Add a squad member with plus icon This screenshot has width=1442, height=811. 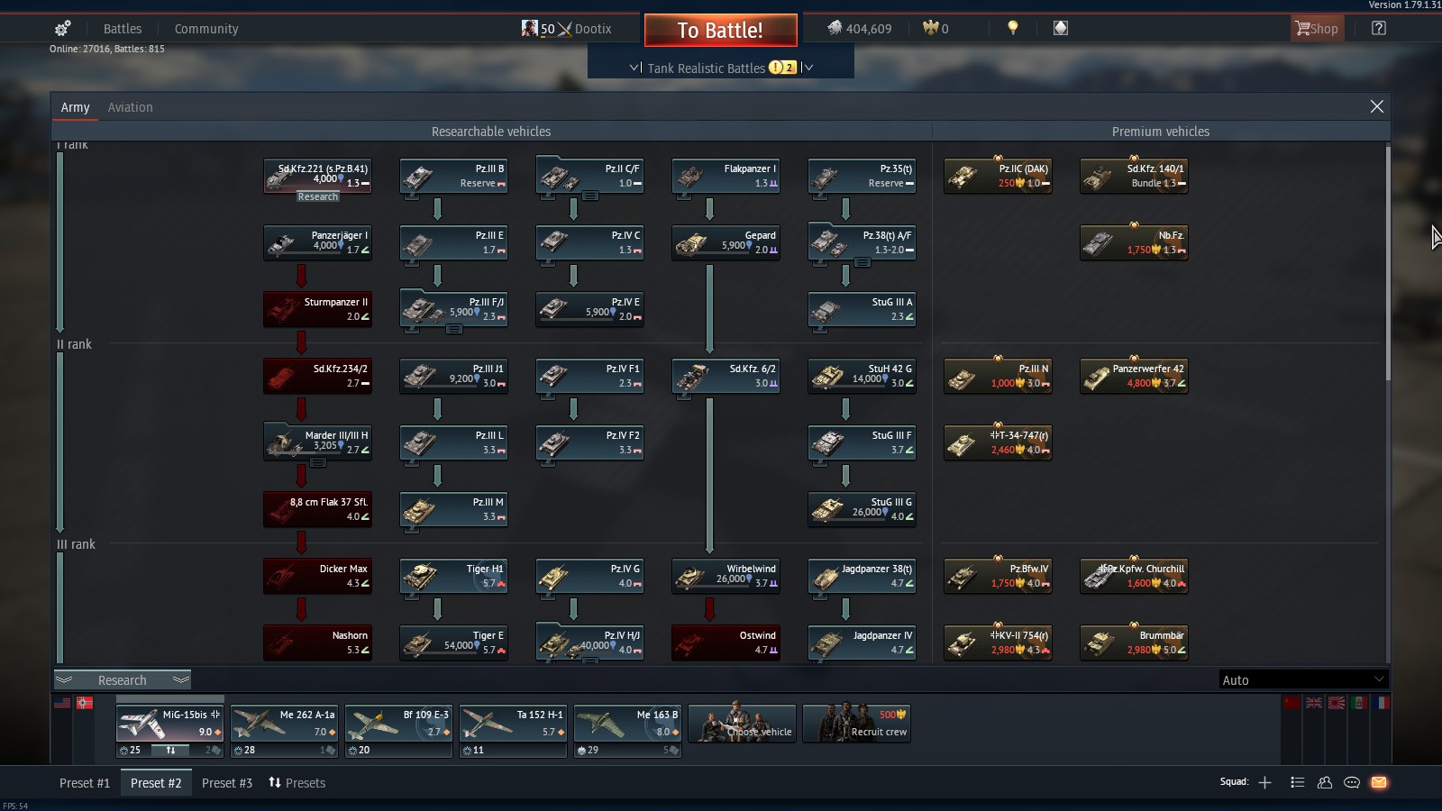click(x=1264, y=782)
